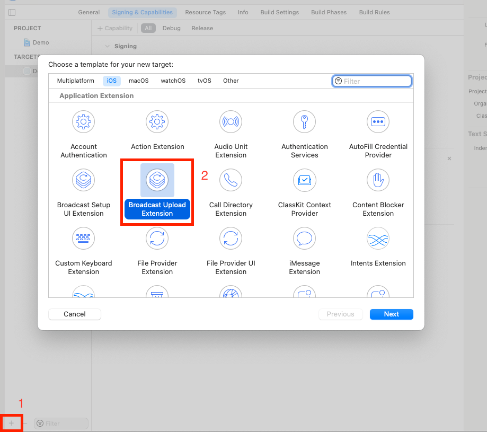Select the iOS platform tab
The image size is (487, 432).
click(x=111, y=81)
